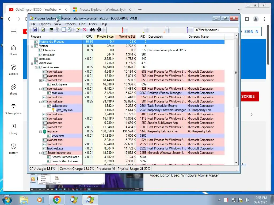274x205 pixels.
Task: Open YouTube Subscriptions in sidebar
Action: point(13,109)
